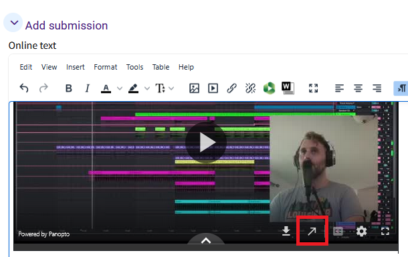Open the green Panopto toolbar icon
Screen dimensions: 408x257
(x=269, y=88)
